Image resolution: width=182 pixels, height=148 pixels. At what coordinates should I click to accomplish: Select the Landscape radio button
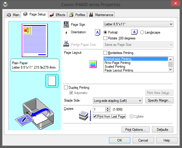[142, 32]
